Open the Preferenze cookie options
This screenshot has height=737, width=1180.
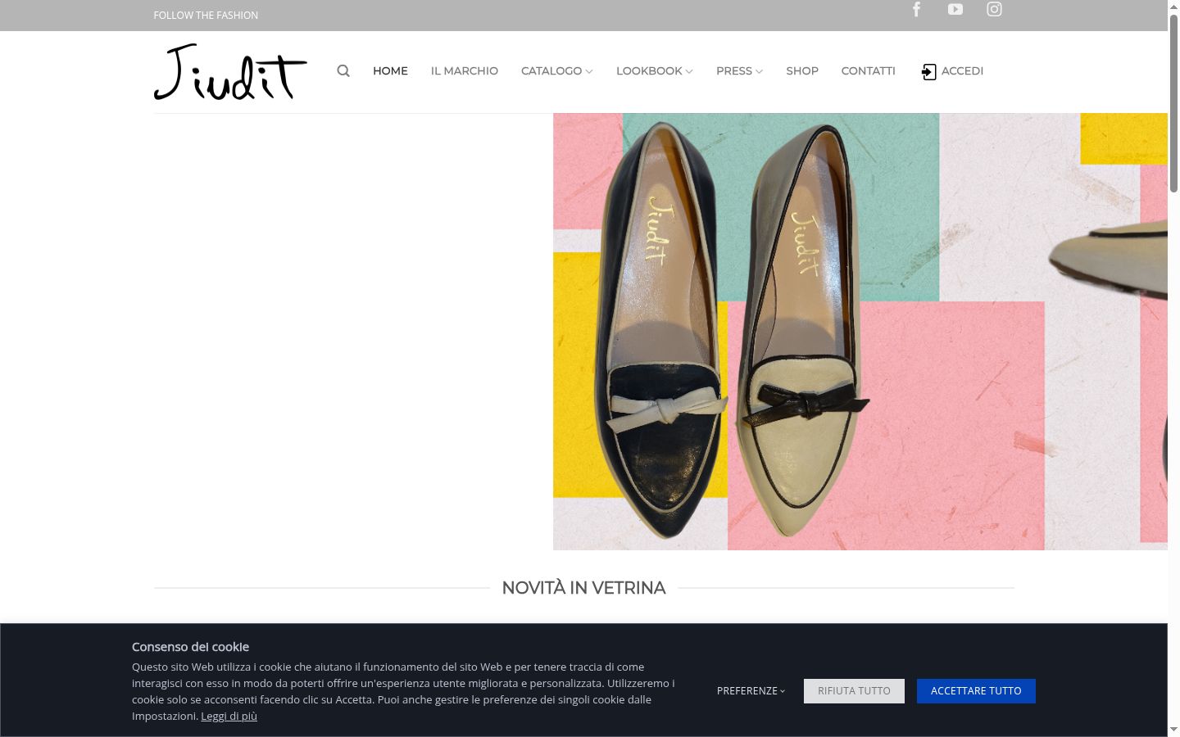(x=751, y=691)
